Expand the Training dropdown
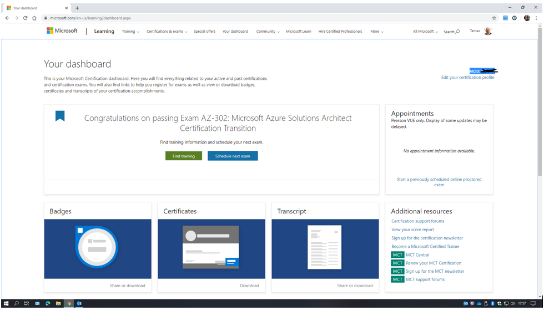 click(x=130, y=32)
